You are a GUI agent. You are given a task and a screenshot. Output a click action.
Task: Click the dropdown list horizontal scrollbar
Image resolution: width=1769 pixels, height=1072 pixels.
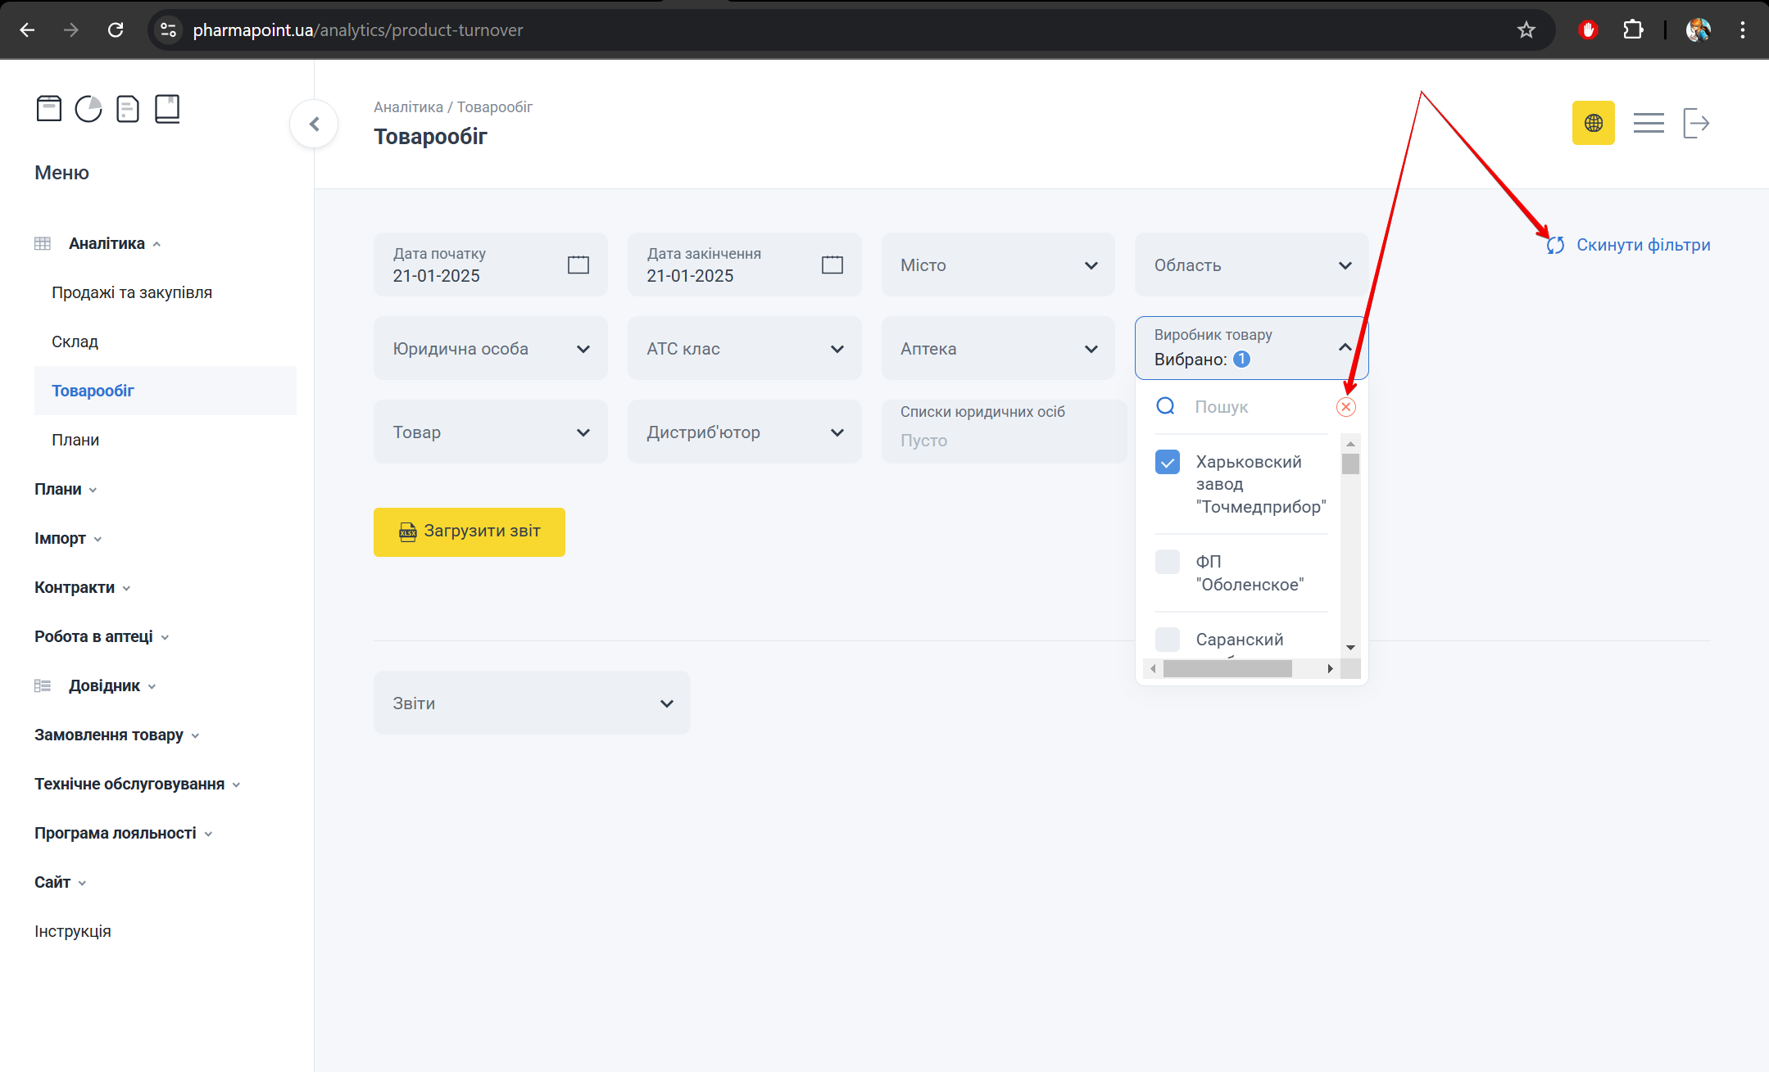[1227, 669]
